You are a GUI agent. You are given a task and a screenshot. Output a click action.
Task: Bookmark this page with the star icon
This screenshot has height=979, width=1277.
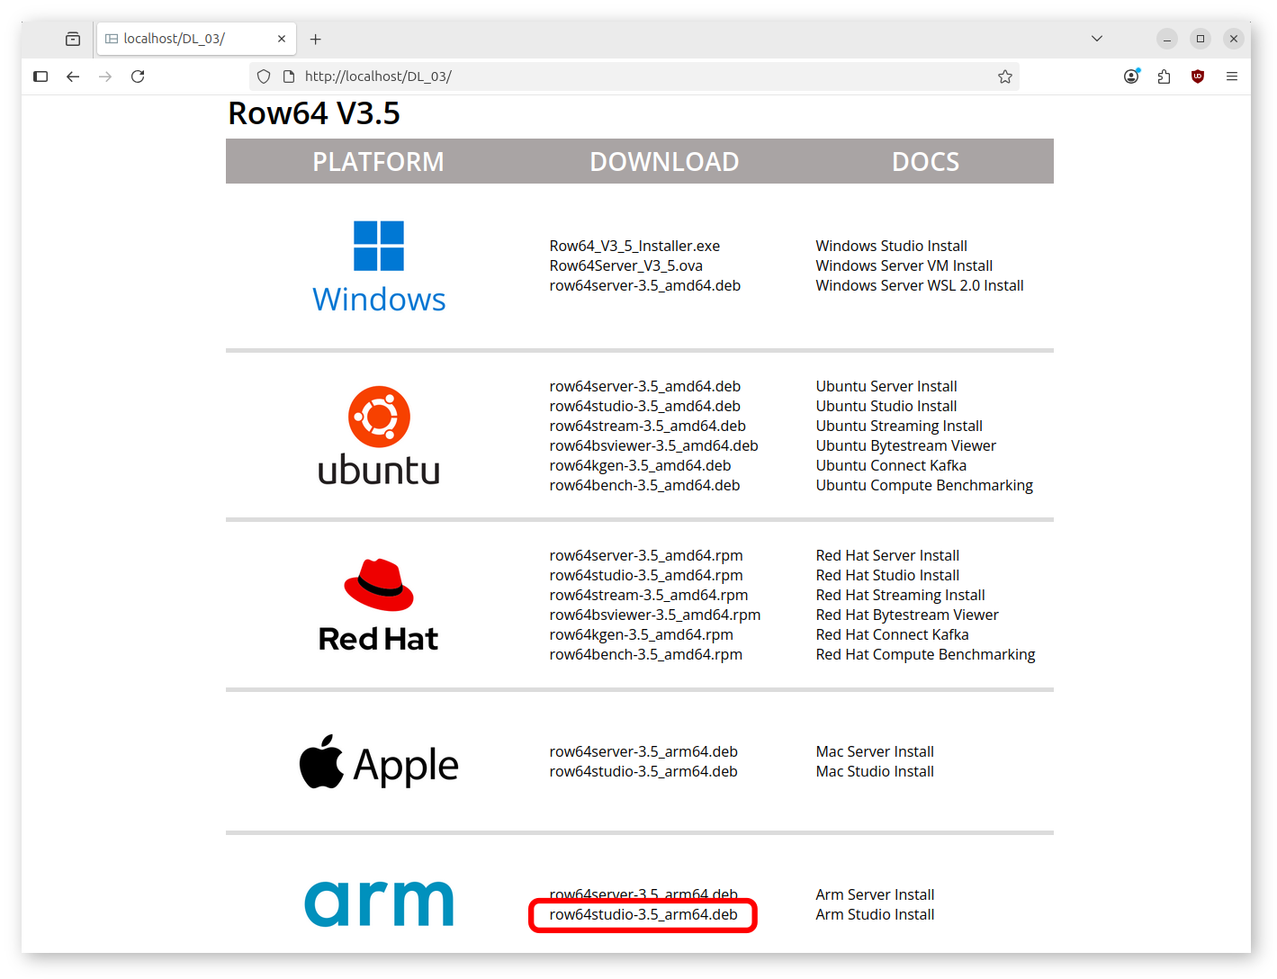pos(1005,76)
